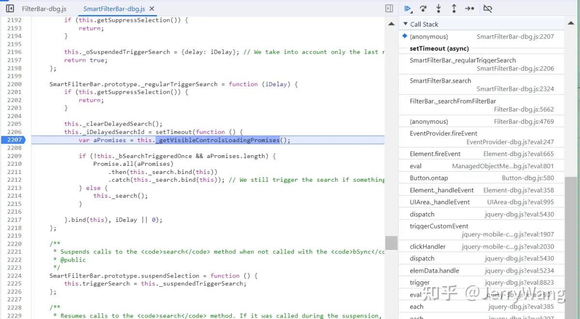The image size is (580, 319).
Task: Deactivate breakpoints
Action: click(x=488, y=9)
